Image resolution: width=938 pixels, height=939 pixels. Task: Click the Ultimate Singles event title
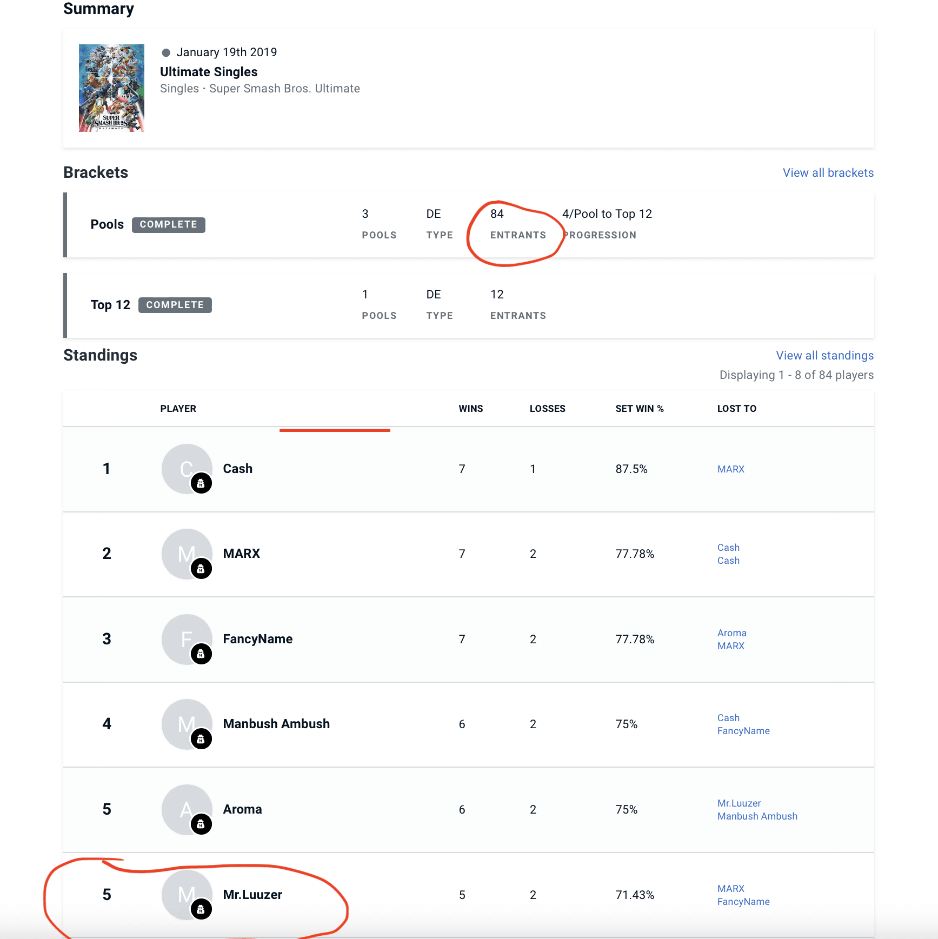209,72
